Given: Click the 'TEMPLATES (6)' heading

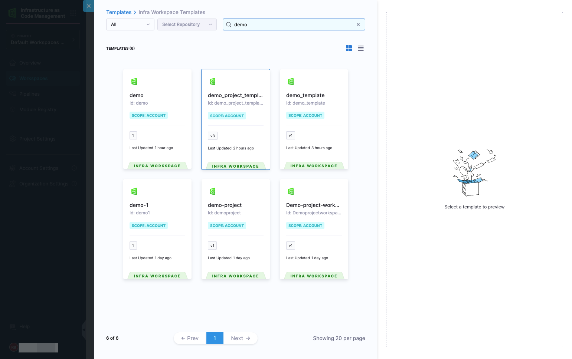Looking at the screenshot, I should pos(121,48).
